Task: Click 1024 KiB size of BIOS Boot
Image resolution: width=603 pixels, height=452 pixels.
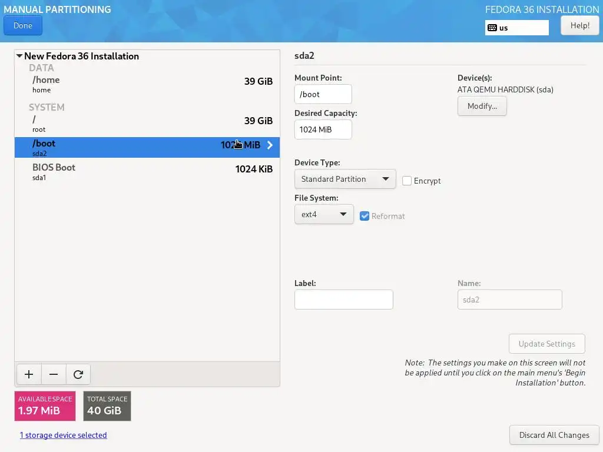Action: (x=254, y=169)
